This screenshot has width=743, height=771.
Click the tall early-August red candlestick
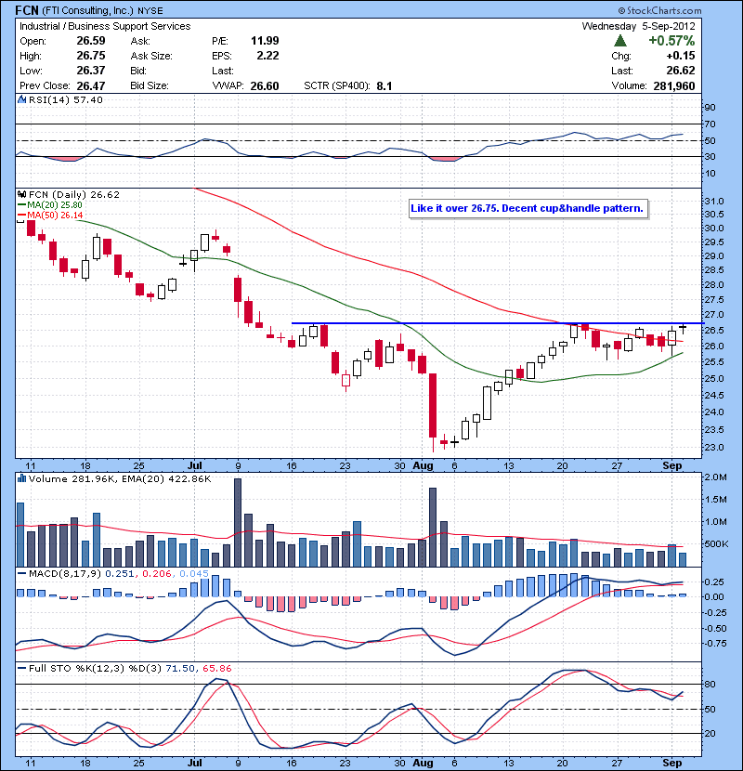click(x=433, y=405)
